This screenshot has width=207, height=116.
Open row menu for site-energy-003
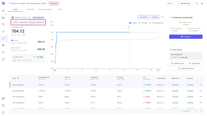pyautogui.click(x=201, y=97)
